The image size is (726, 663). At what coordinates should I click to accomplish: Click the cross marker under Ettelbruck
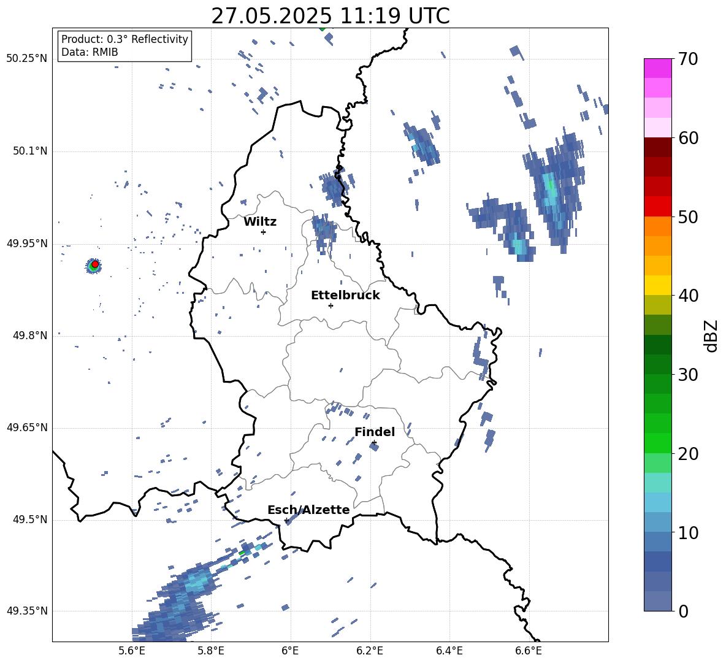point(331,305)
